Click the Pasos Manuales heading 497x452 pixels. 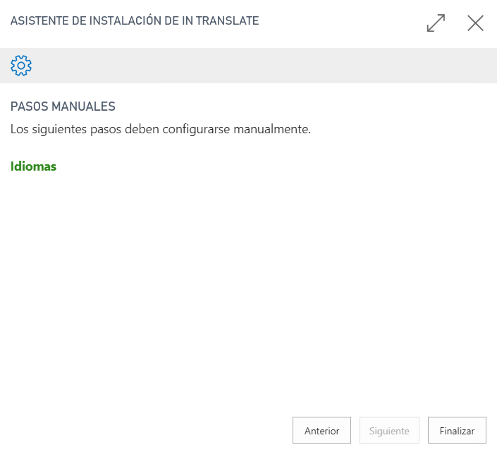coord(63,106)
